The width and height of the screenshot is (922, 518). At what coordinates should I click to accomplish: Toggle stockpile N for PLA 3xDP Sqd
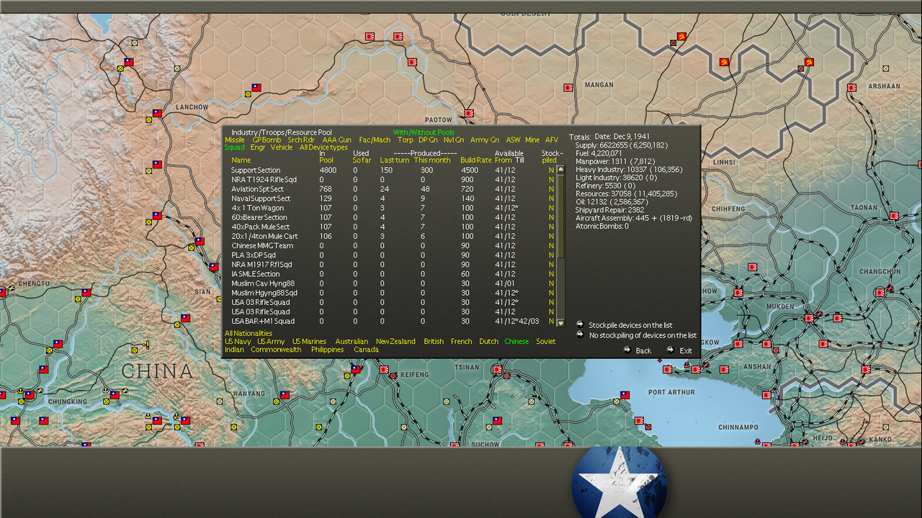(x=551, y=255)
